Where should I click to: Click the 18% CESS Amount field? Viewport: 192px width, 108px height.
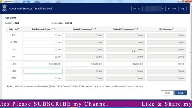point(166,71)
